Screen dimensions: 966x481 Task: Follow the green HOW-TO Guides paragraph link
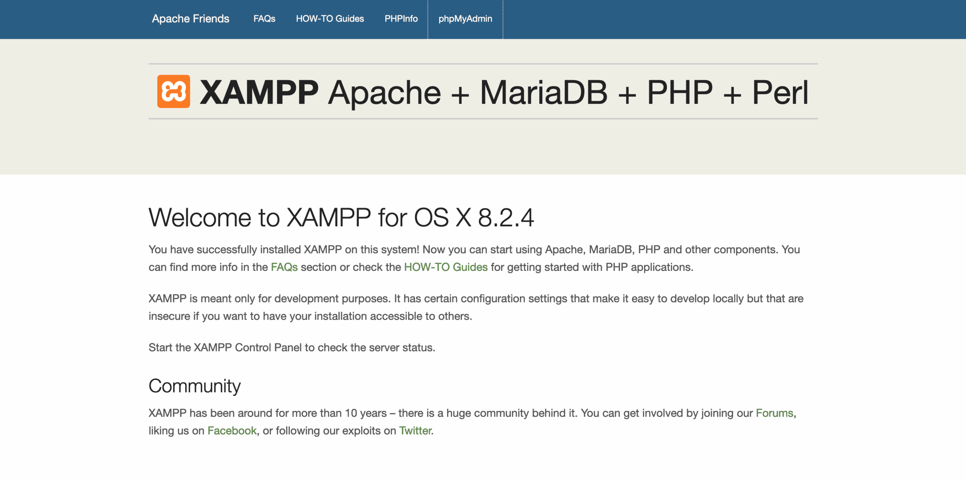pyautogui.click(x=446, y=267)
